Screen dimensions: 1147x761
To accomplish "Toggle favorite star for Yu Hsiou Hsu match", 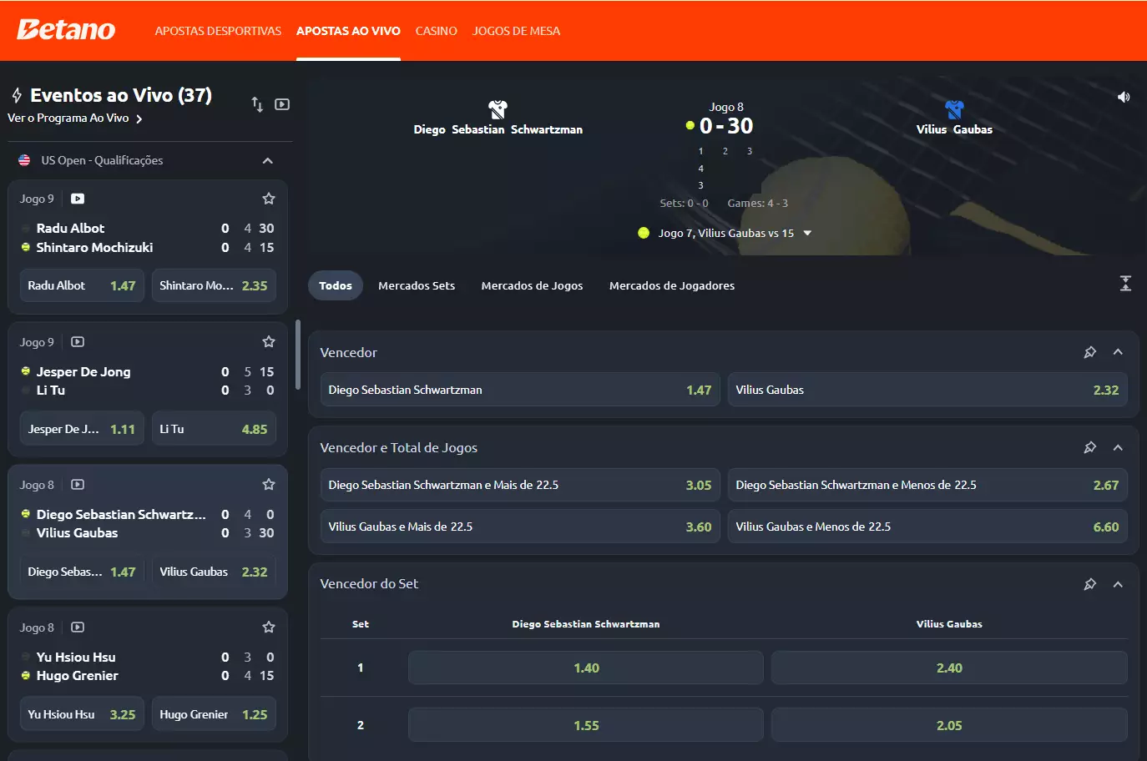I will 269,627.
